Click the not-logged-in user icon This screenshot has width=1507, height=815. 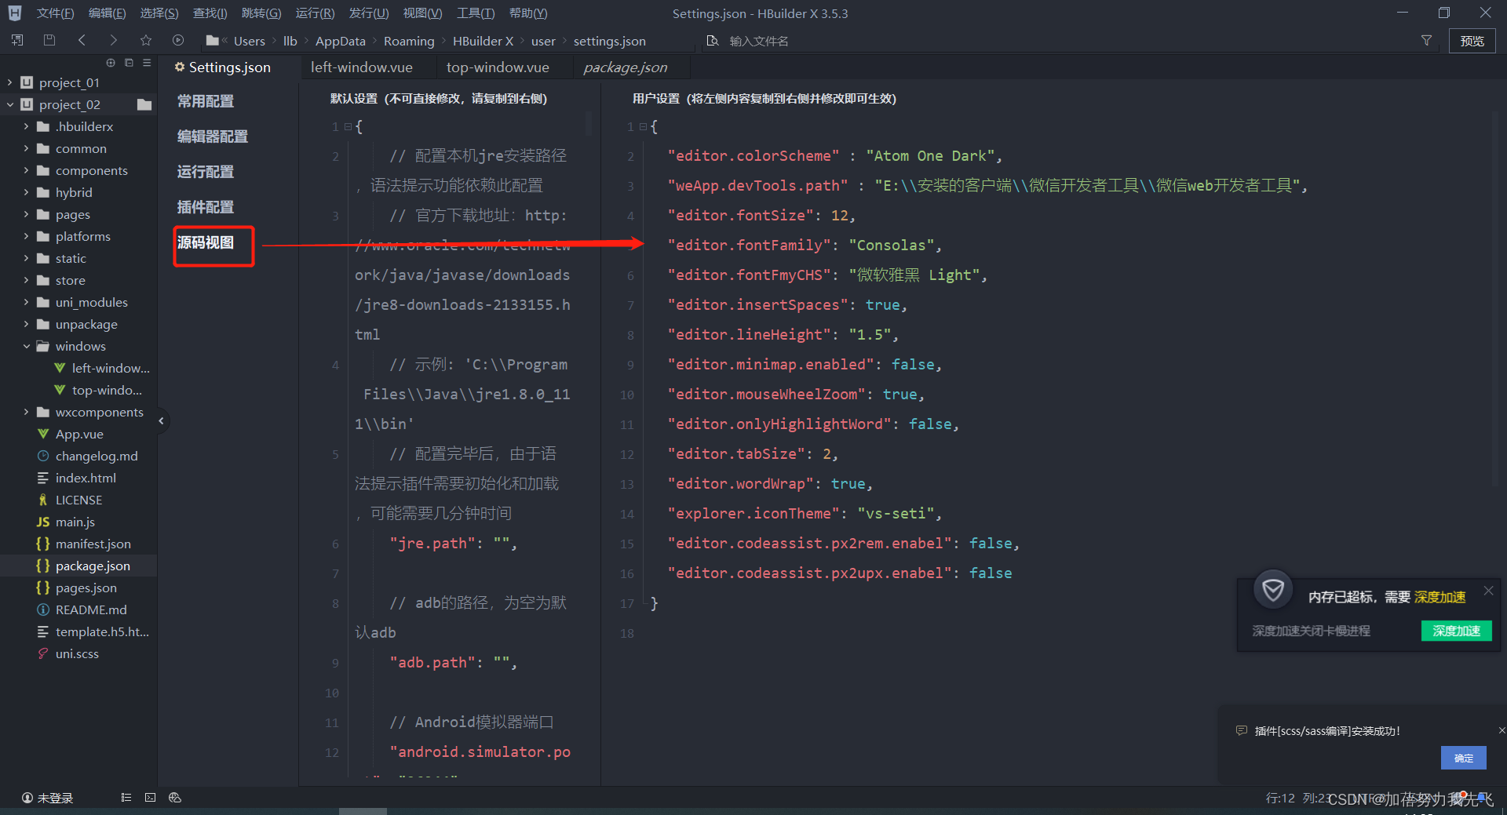27,797
